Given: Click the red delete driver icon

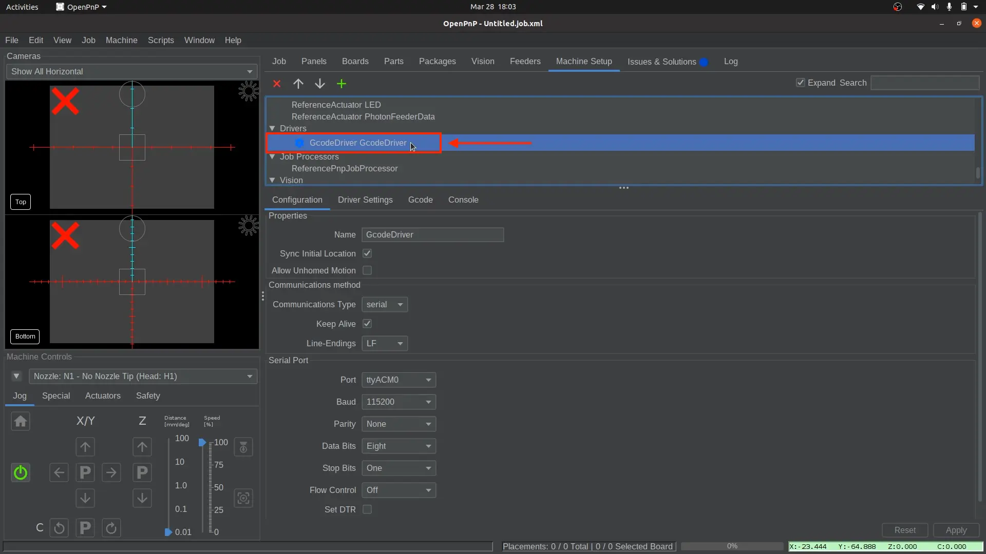Looking at the screenshot, I should 277,84.
